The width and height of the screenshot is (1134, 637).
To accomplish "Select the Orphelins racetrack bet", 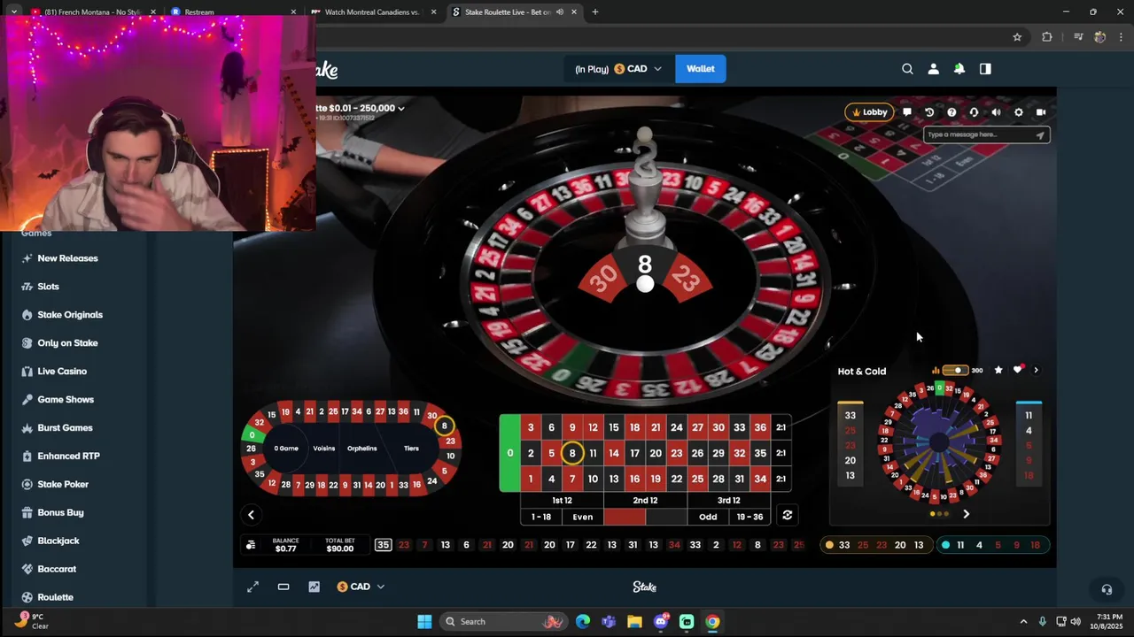I will [362, 449].
